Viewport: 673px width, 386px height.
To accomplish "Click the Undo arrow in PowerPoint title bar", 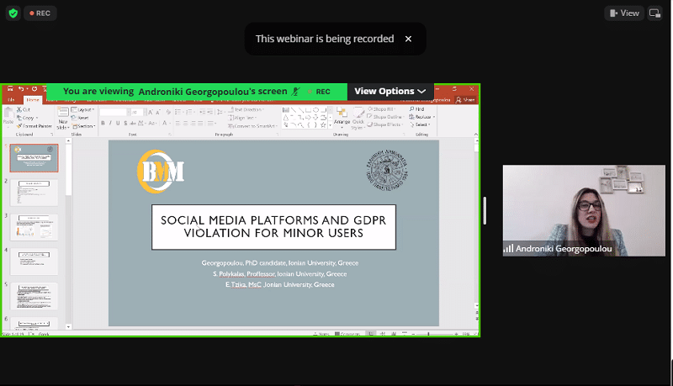I will [x=20, y=89].
